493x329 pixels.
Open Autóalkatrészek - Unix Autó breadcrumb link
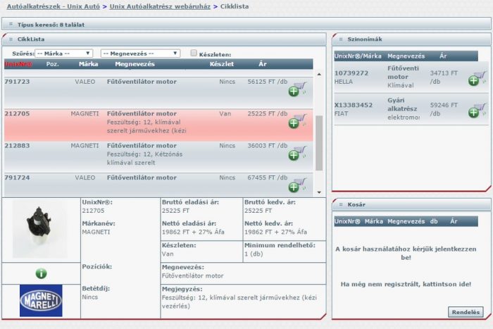[x=53, y=6]
